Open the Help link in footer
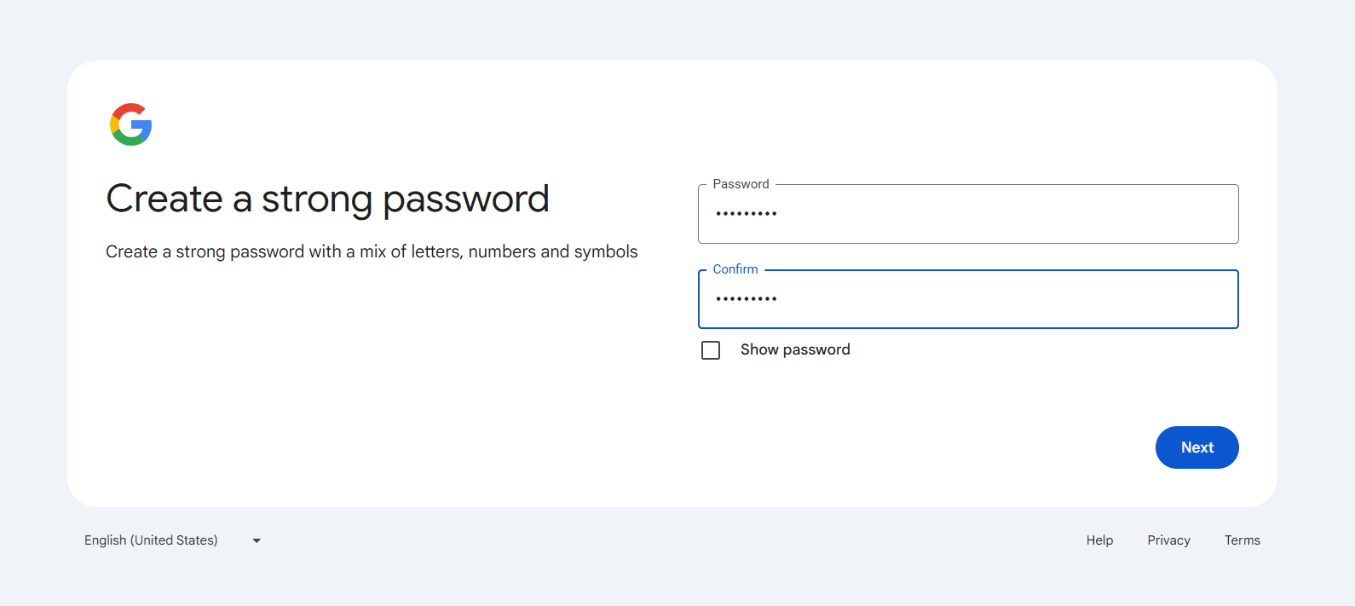The width and height of the screenshot is (1355, 606). coord(1099,540)
